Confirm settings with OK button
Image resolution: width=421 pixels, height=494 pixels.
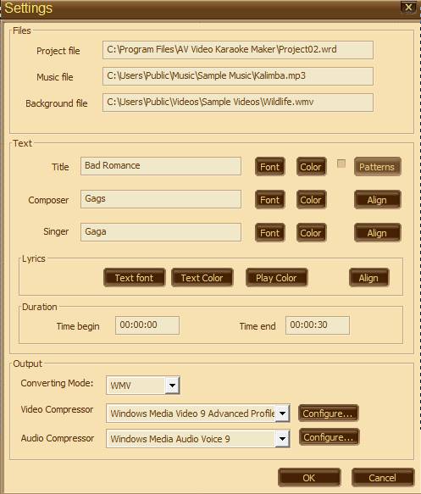309,478
